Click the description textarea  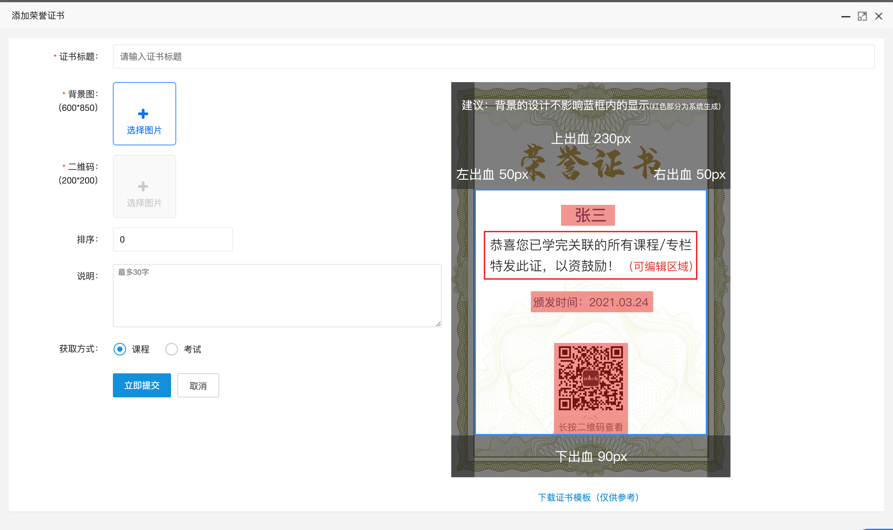pos(277,295)
